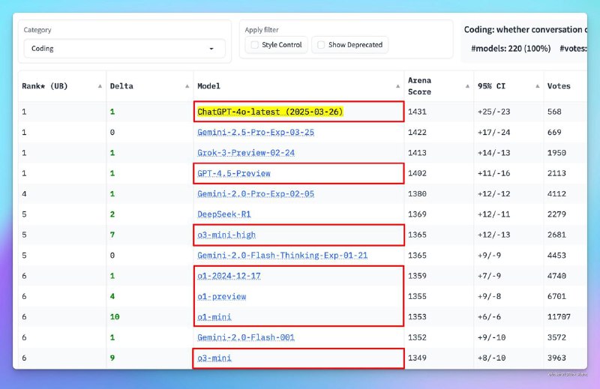
Task: Open the Gemini-2.5-Pro-Exp-03-25 model link
Action: pyautogui.click(x=256, y=133)
